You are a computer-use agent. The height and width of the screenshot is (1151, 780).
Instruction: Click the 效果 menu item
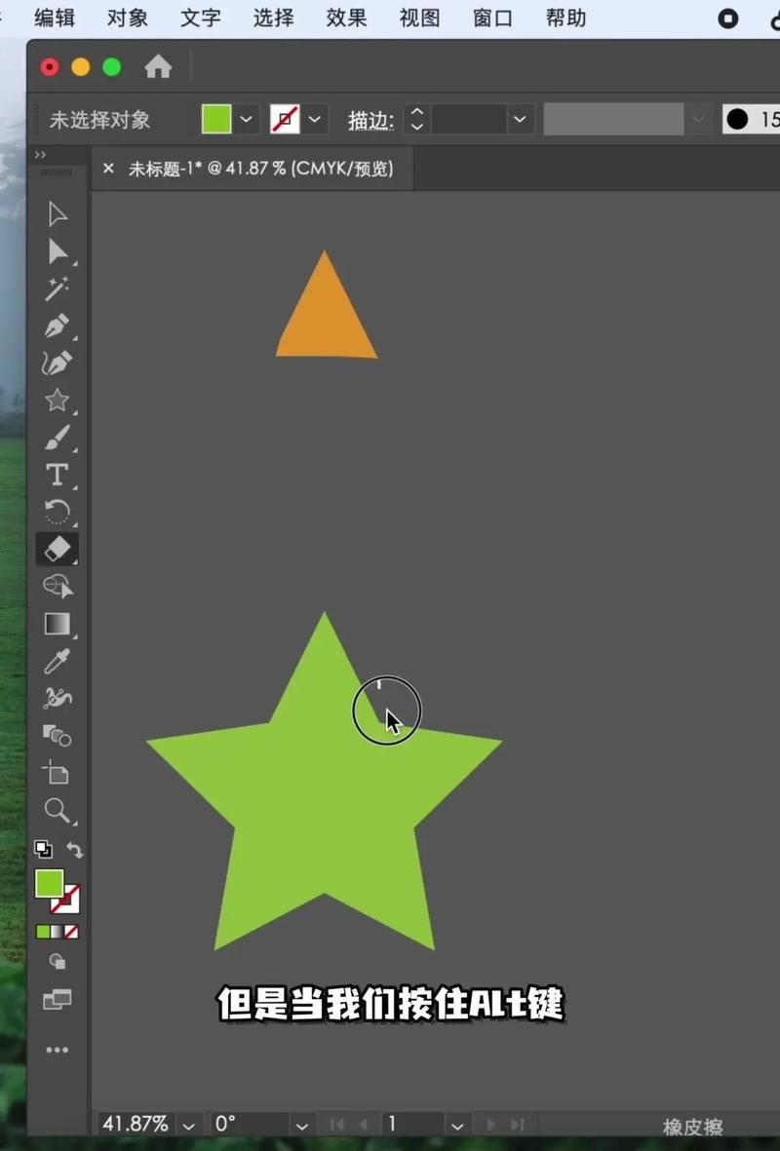346,18
